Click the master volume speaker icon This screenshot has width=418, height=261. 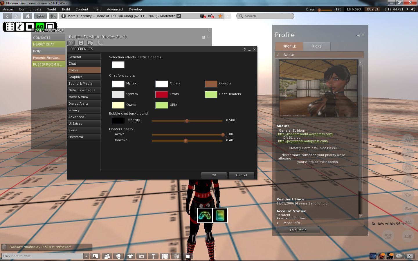[413, 9]
